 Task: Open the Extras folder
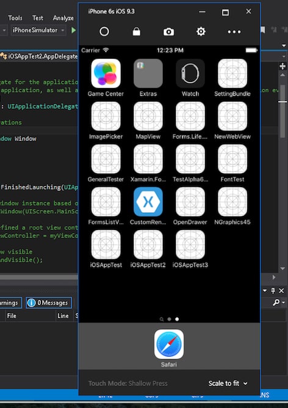(x=148, y=73)
